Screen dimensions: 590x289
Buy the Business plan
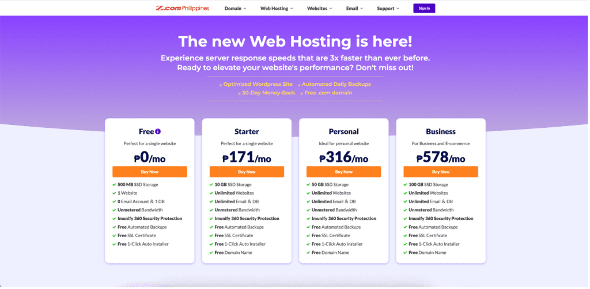coord(441,172)
